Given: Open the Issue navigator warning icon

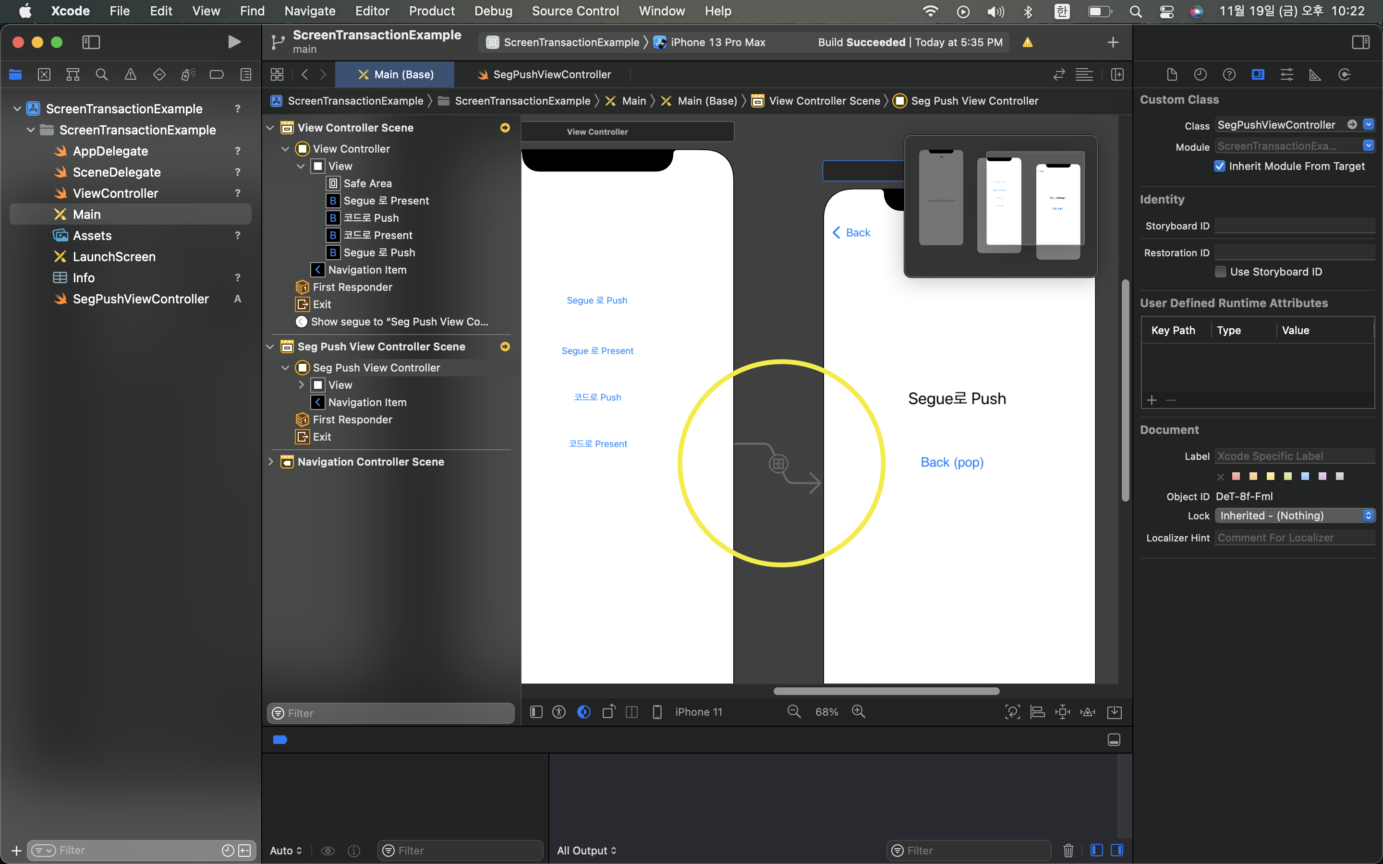Looking at the screenshot, I should click(130, 74).
